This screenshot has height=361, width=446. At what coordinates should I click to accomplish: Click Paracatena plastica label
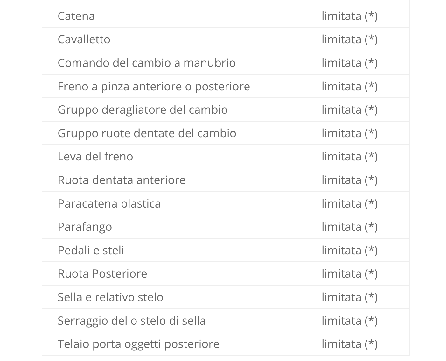[109, 203]
